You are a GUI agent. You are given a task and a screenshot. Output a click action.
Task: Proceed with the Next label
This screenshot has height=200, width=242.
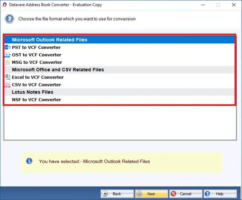151,194
